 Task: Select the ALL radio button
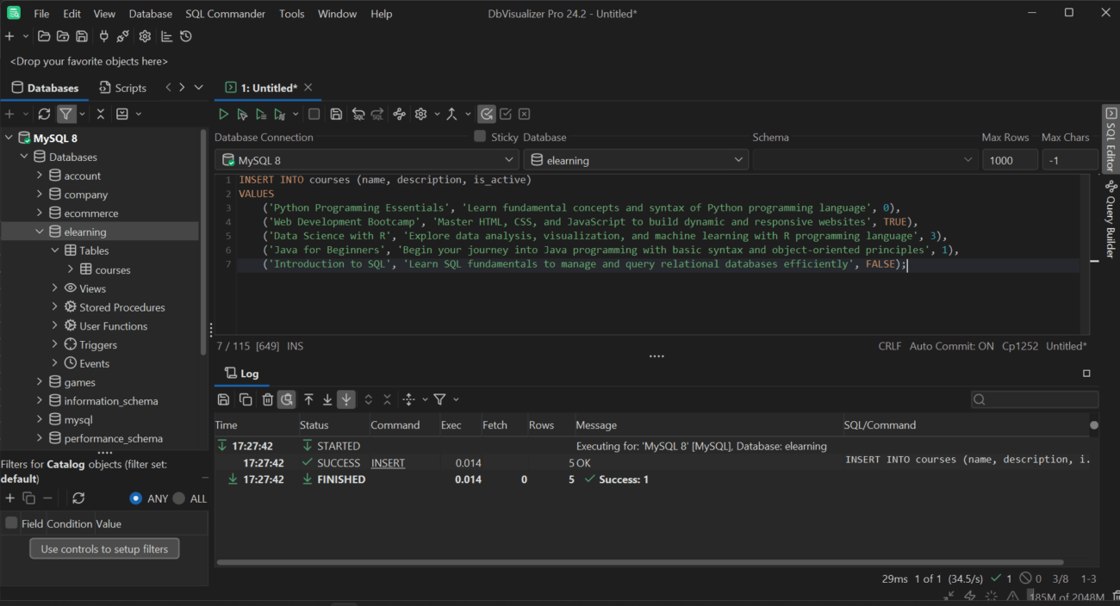pyautogui.click(x=179, y=498)
